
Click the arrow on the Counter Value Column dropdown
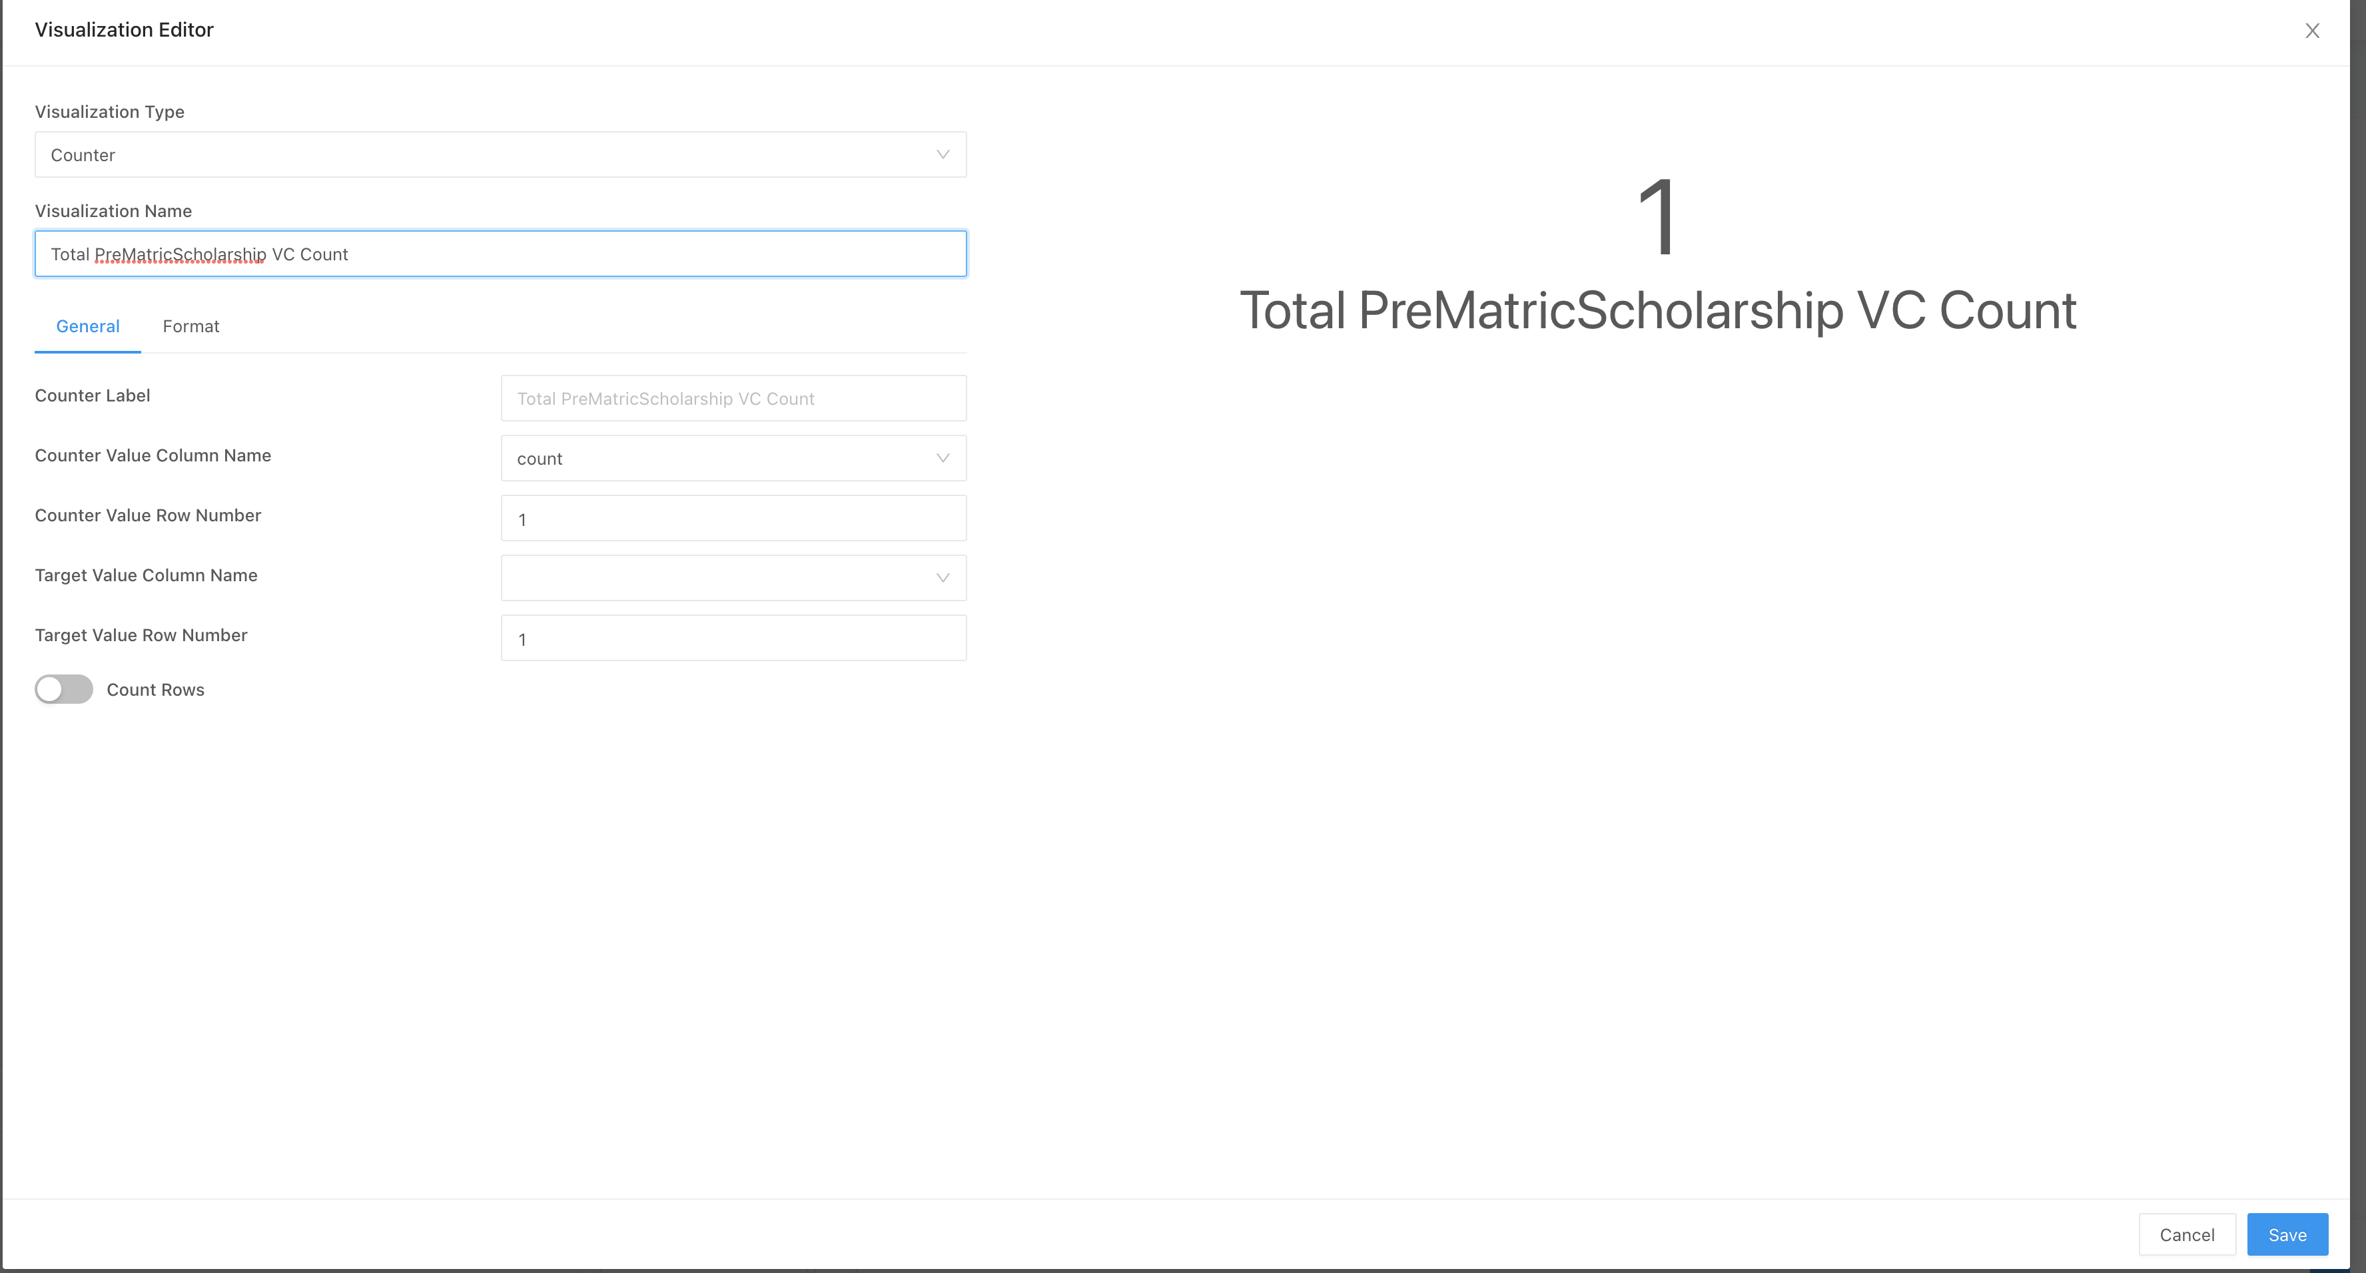point(943,458)
